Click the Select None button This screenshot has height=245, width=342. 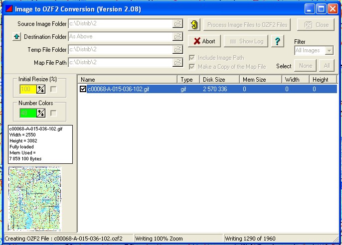(x=305, y=66)
